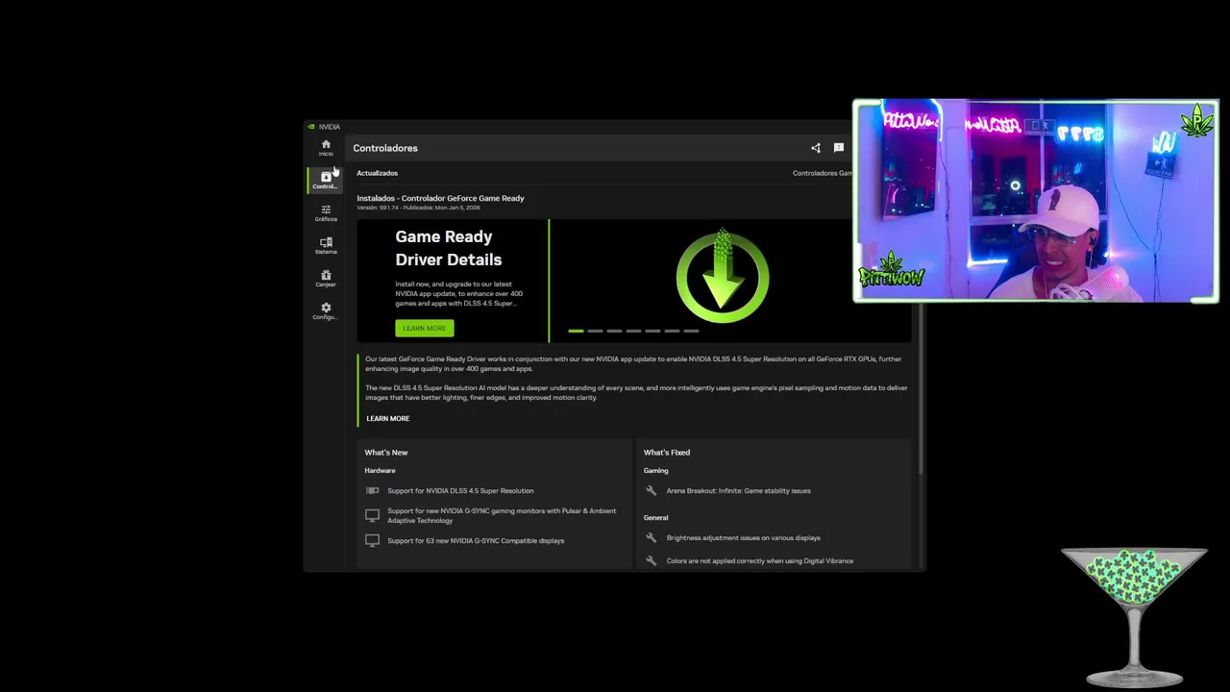Click the green download arrow banner image

723,277
